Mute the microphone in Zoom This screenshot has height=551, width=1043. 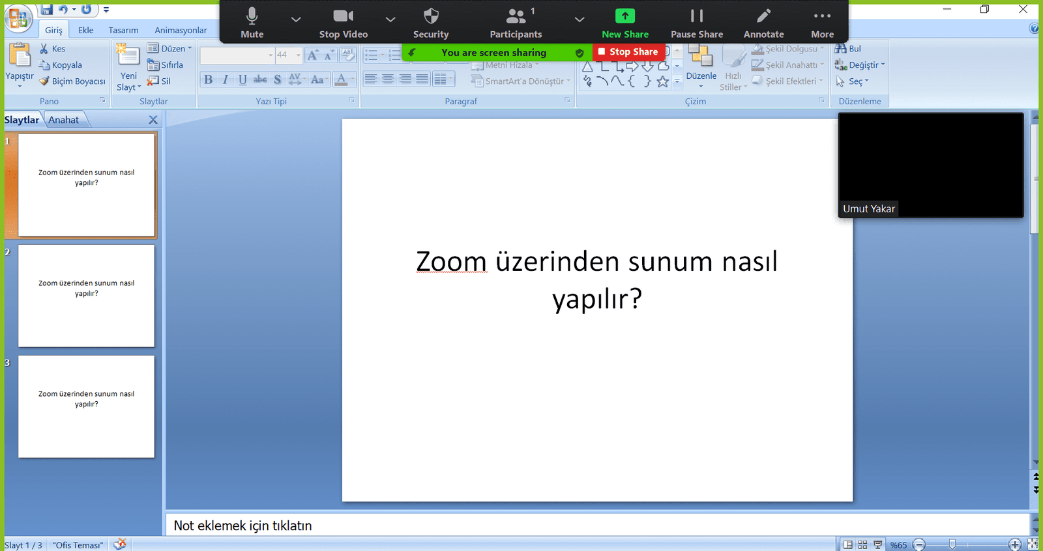click(252, 23)
